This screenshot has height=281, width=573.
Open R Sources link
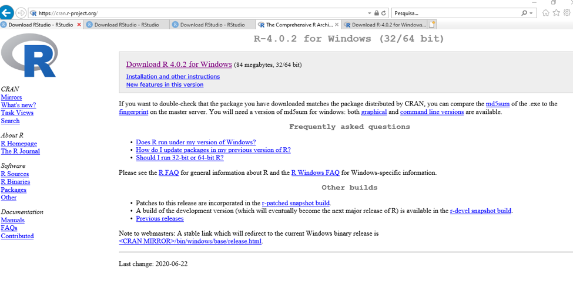15,174
